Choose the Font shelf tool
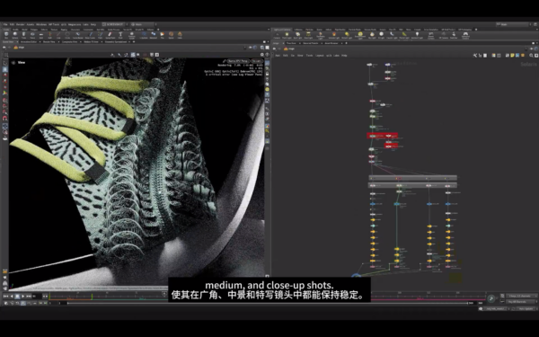539x337 pixels. tap(120, 35)
